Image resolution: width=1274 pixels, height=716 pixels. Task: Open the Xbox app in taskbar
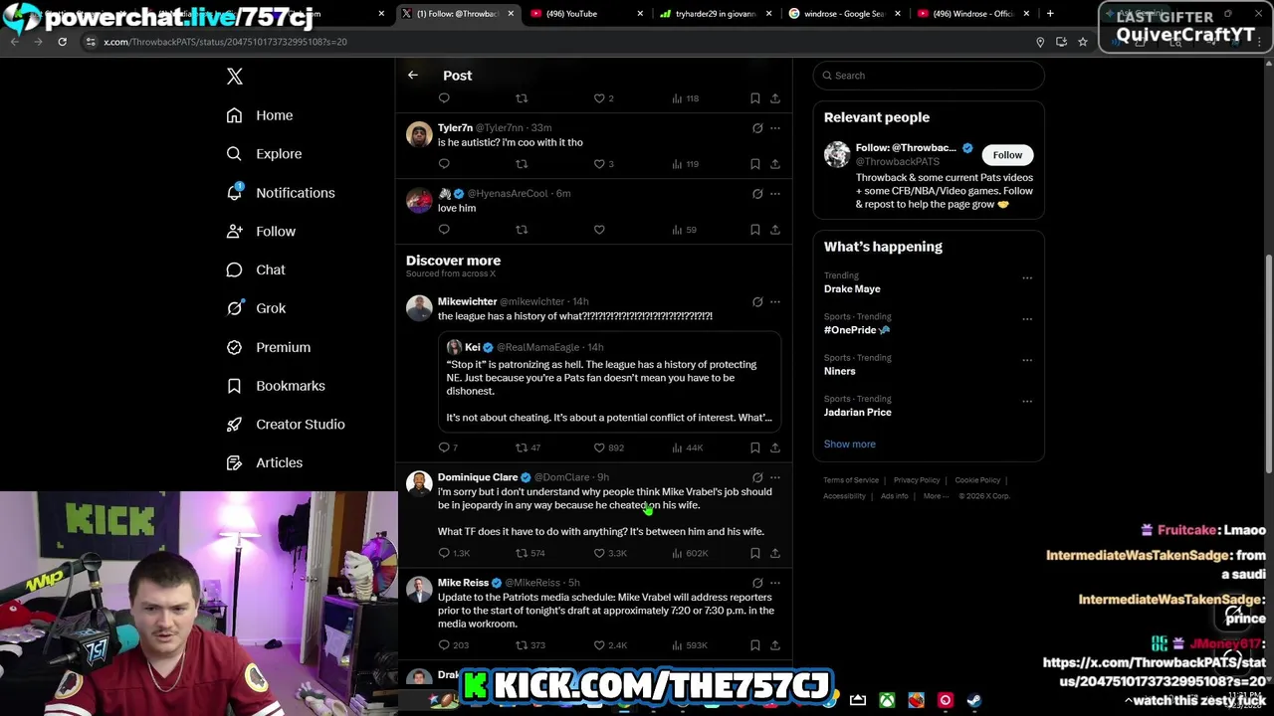[887, 701]
